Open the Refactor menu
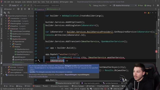 point(29,2)
